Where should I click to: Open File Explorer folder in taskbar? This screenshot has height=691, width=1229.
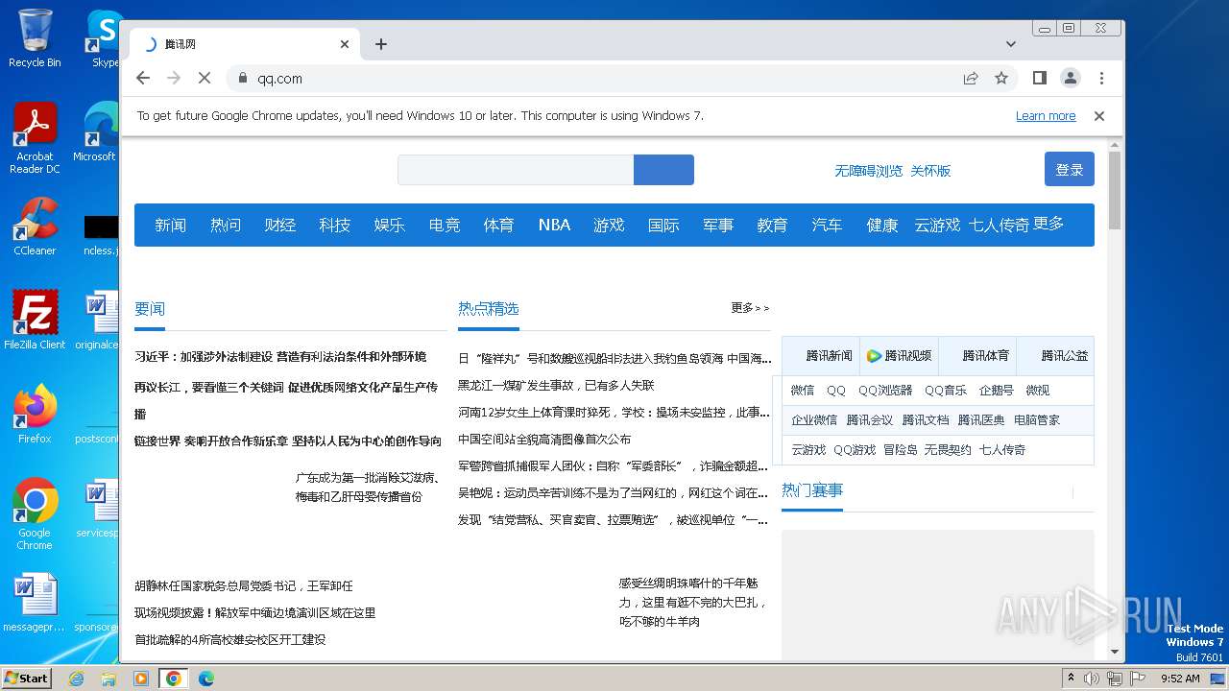[x=108, y=679]
